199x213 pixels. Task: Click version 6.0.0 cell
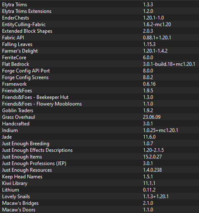(x=148, y=57)
